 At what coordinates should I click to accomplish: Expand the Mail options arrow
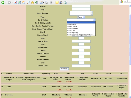point(43,2)
